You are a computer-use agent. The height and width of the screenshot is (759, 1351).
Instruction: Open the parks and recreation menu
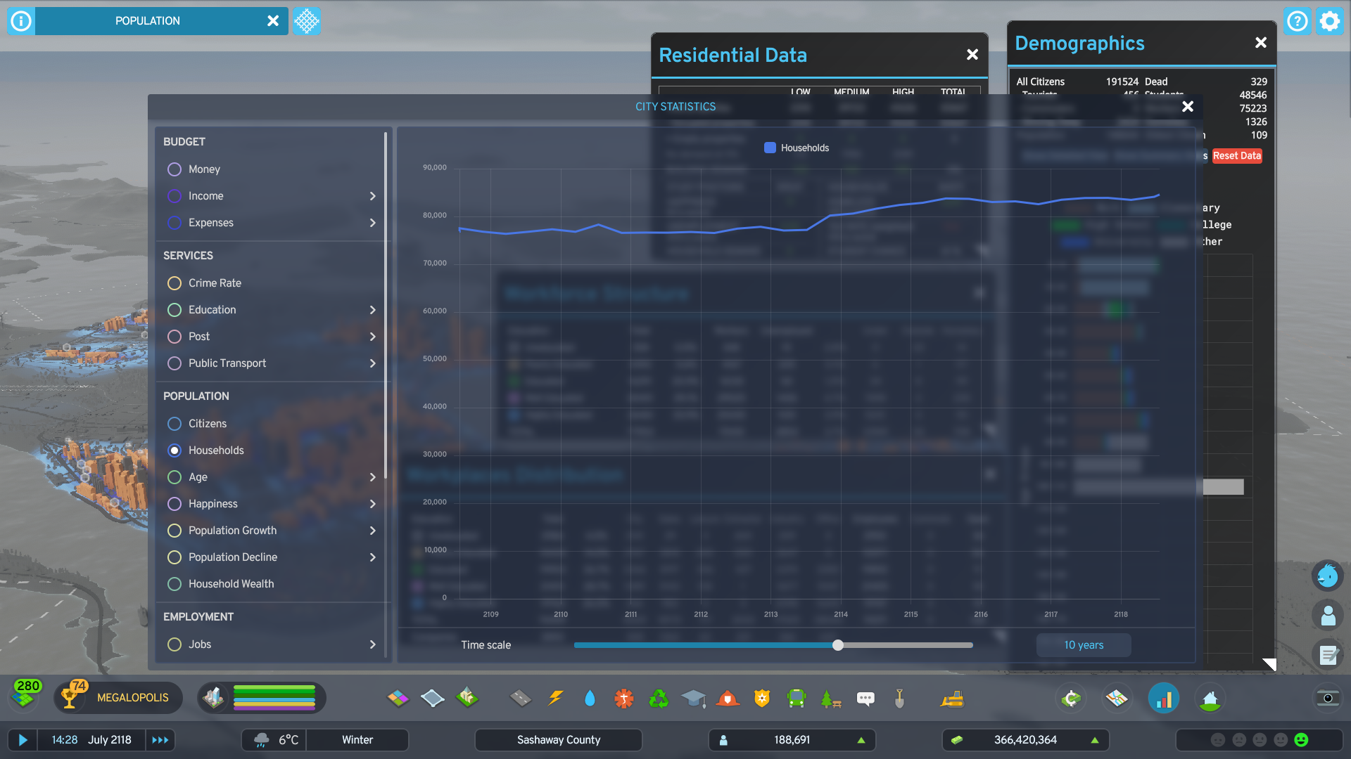830,698
